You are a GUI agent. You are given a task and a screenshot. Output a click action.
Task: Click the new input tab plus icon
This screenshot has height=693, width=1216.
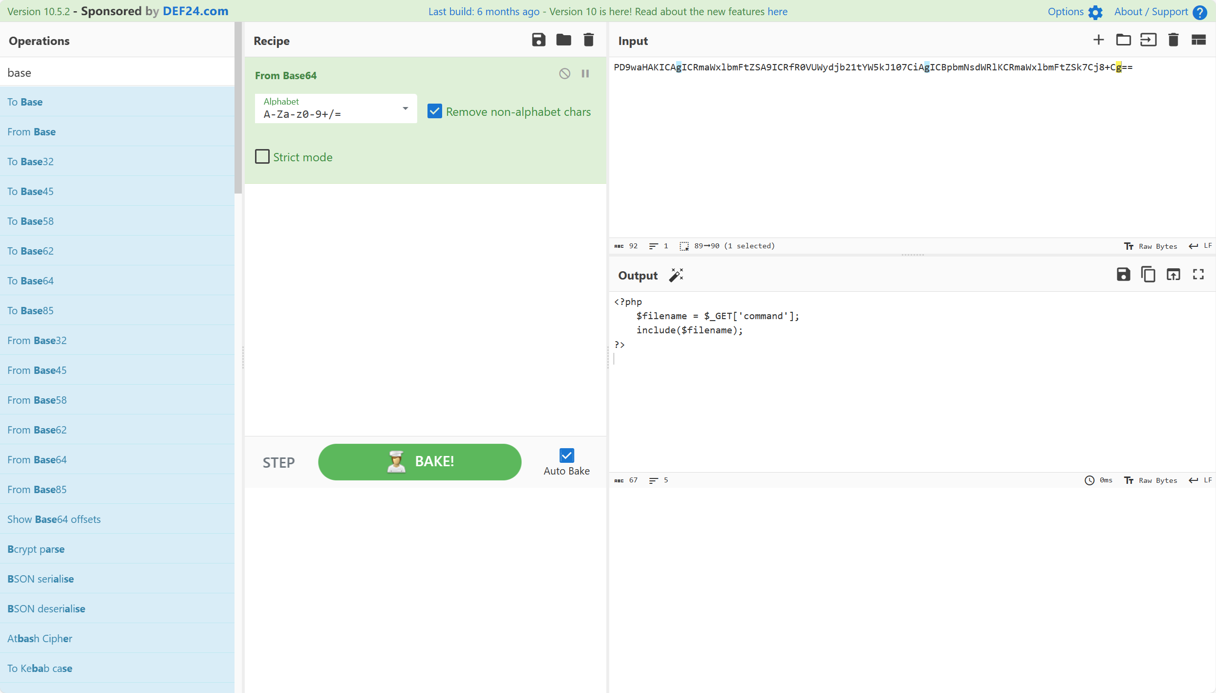1098,40
